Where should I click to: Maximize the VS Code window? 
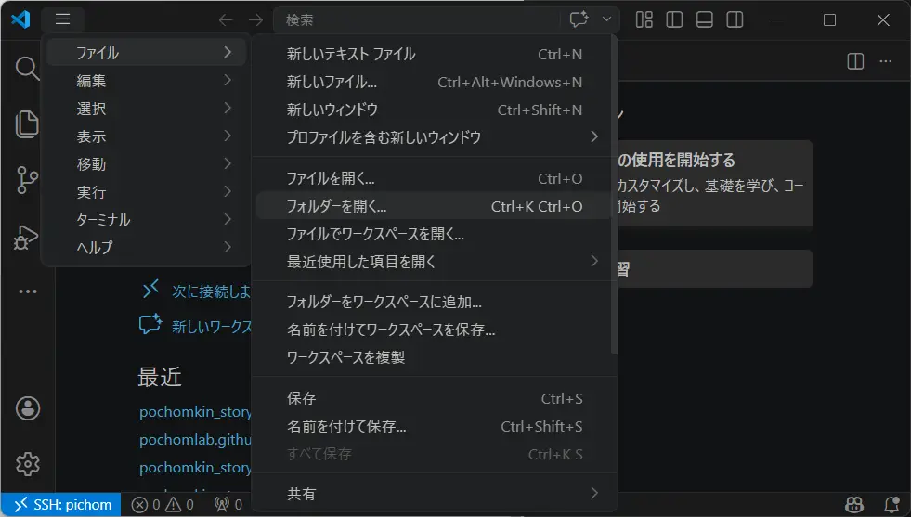click(x=829, y=19)
